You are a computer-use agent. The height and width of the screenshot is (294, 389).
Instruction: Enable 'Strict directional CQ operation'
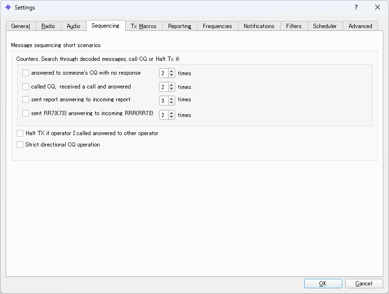20,144
